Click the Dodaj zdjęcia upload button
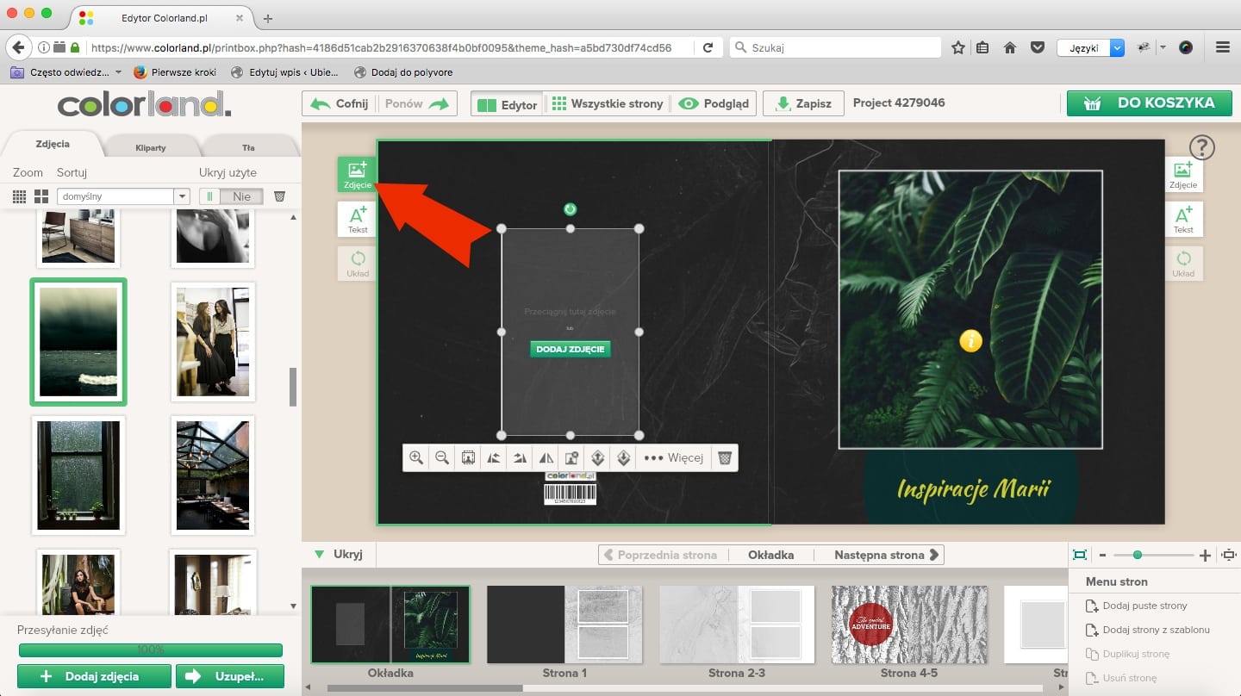The height and width of the screenshot is (696, 1241). coord(94,676)
